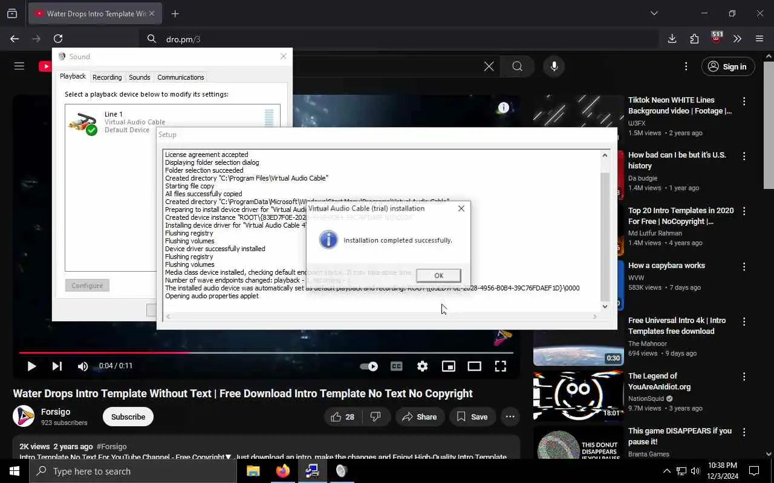Enable the miniplayer mode
The height and width of the screenshot is (483, 774).
click(x=448, y=366)
